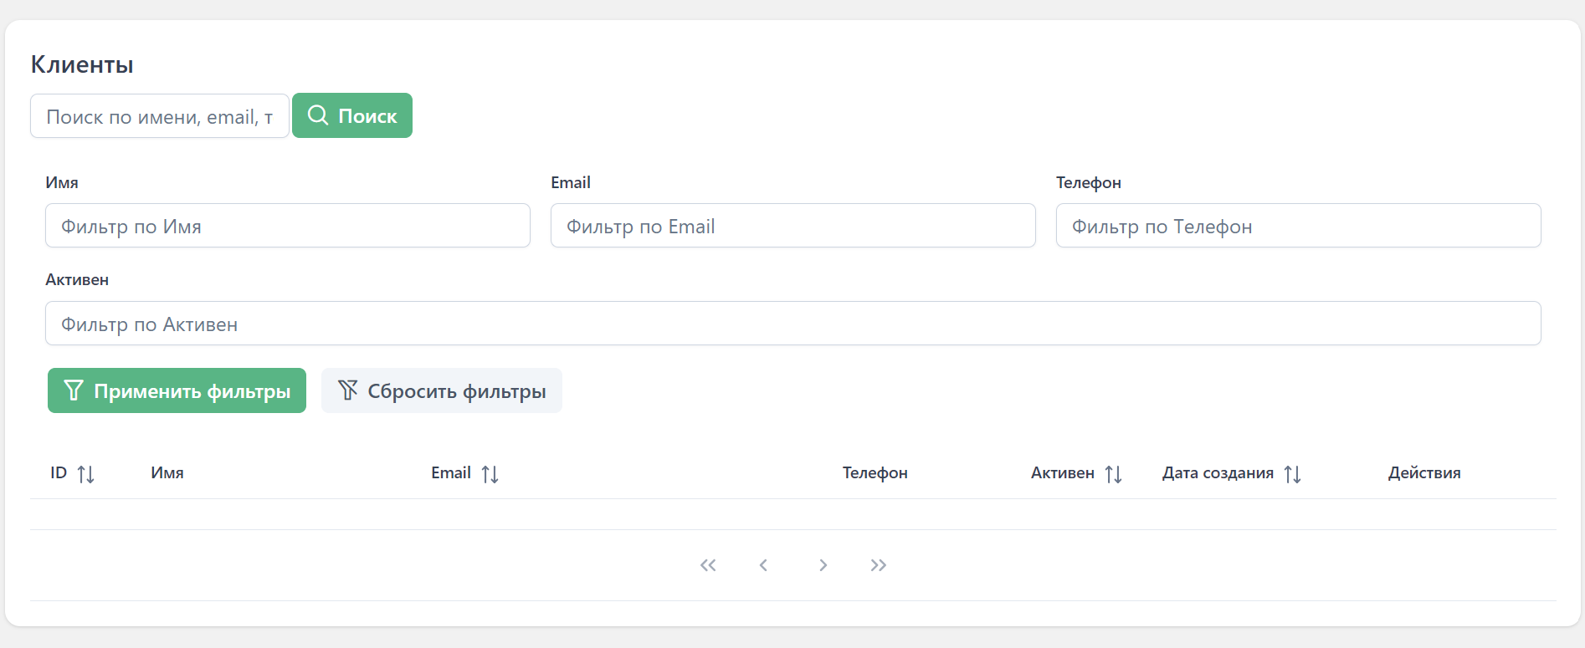The image size is (1585, 648).
Task: Click the Фильтр по Email input
Action: (792, 226)
